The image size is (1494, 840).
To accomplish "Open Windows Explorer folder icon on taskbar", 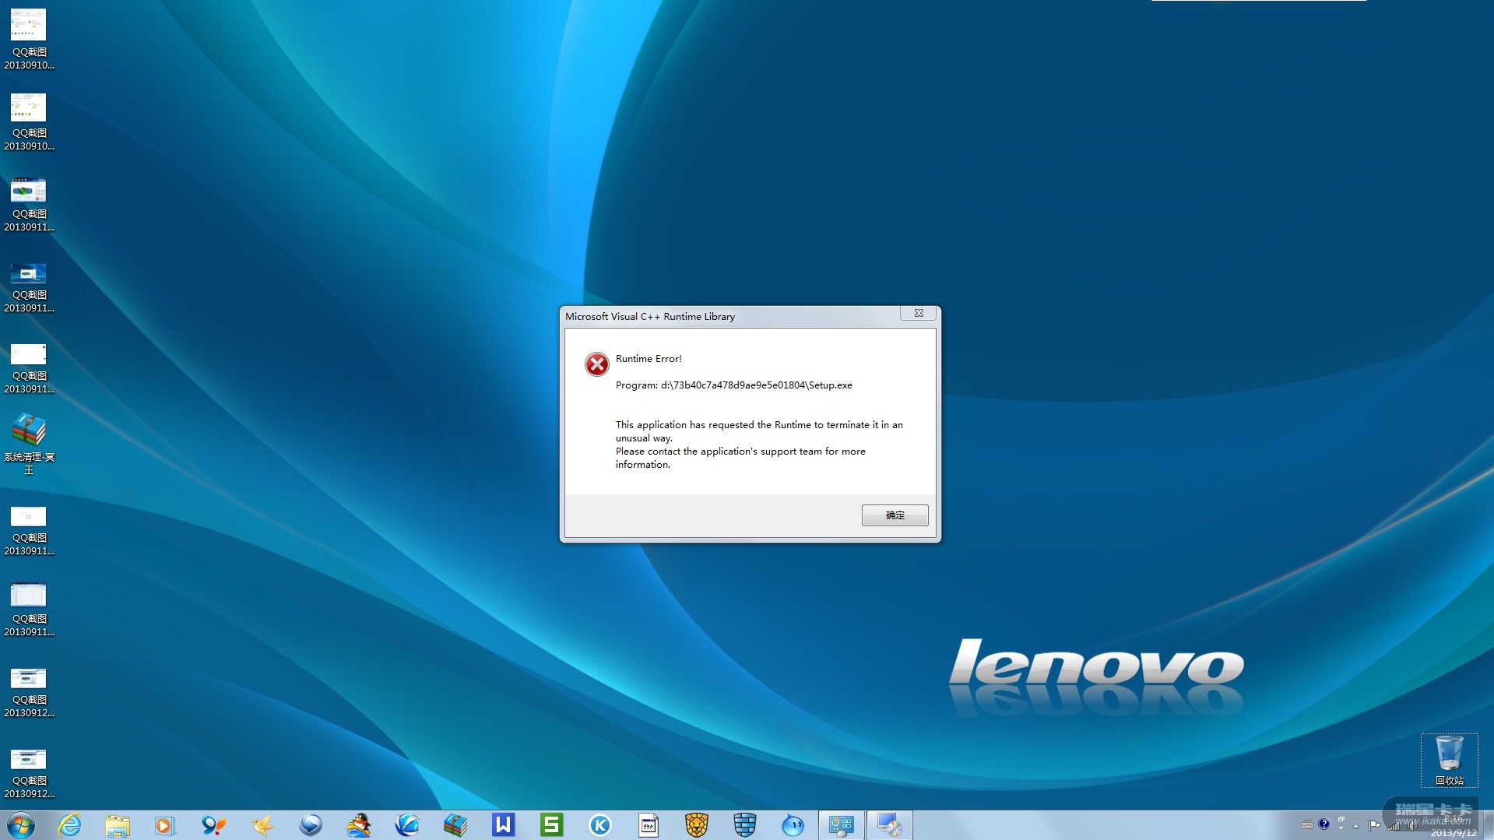I will pos(118,825).
